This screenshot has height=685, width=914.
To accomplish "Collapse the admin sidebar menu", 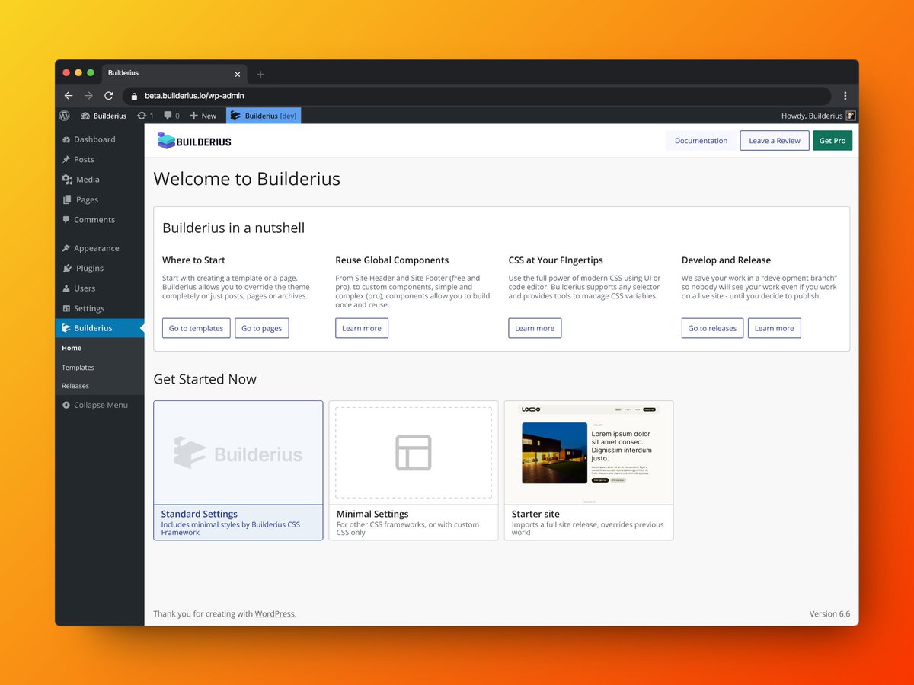I will tap(94, 405).
